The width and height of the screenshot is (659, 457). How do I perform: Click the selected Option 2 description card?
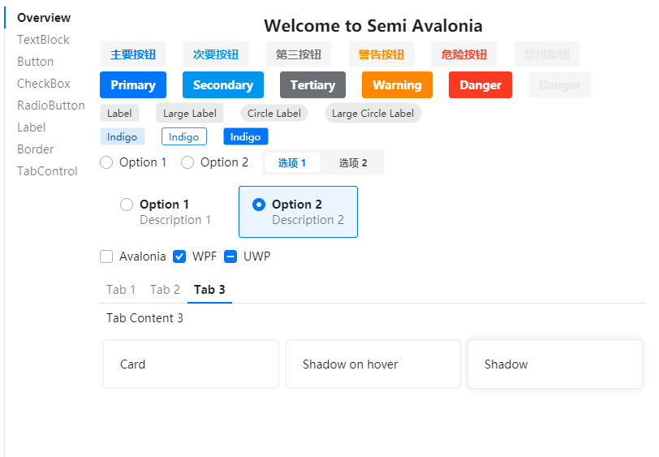click(298, 212)
